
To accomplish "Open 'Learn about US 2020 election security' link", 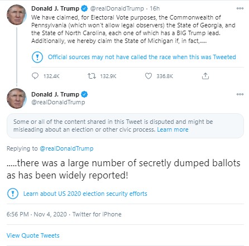I will point(85,194).
